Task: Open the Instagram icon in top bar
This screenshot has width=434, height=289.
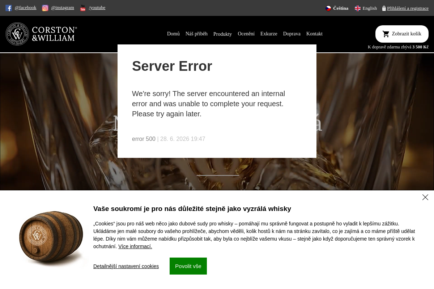Action: [45, 8]
